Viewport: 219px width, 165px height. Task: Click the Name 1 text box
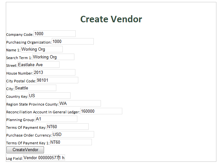(41, 49)
